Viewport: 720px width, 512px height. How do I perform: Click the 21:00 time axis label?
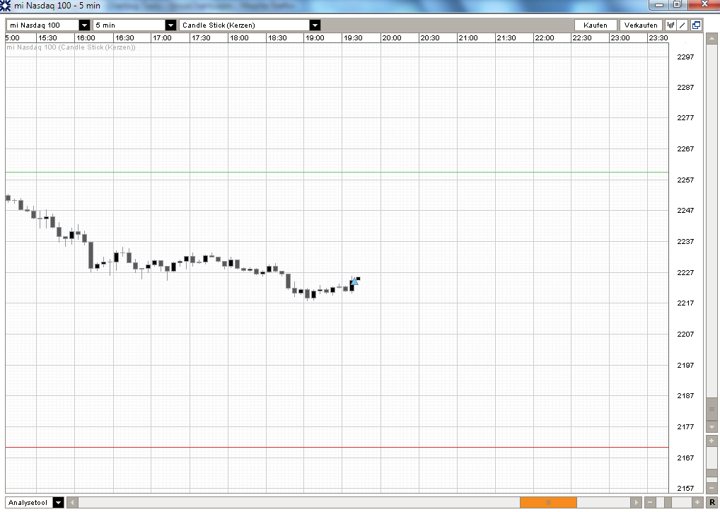(468, 38)
